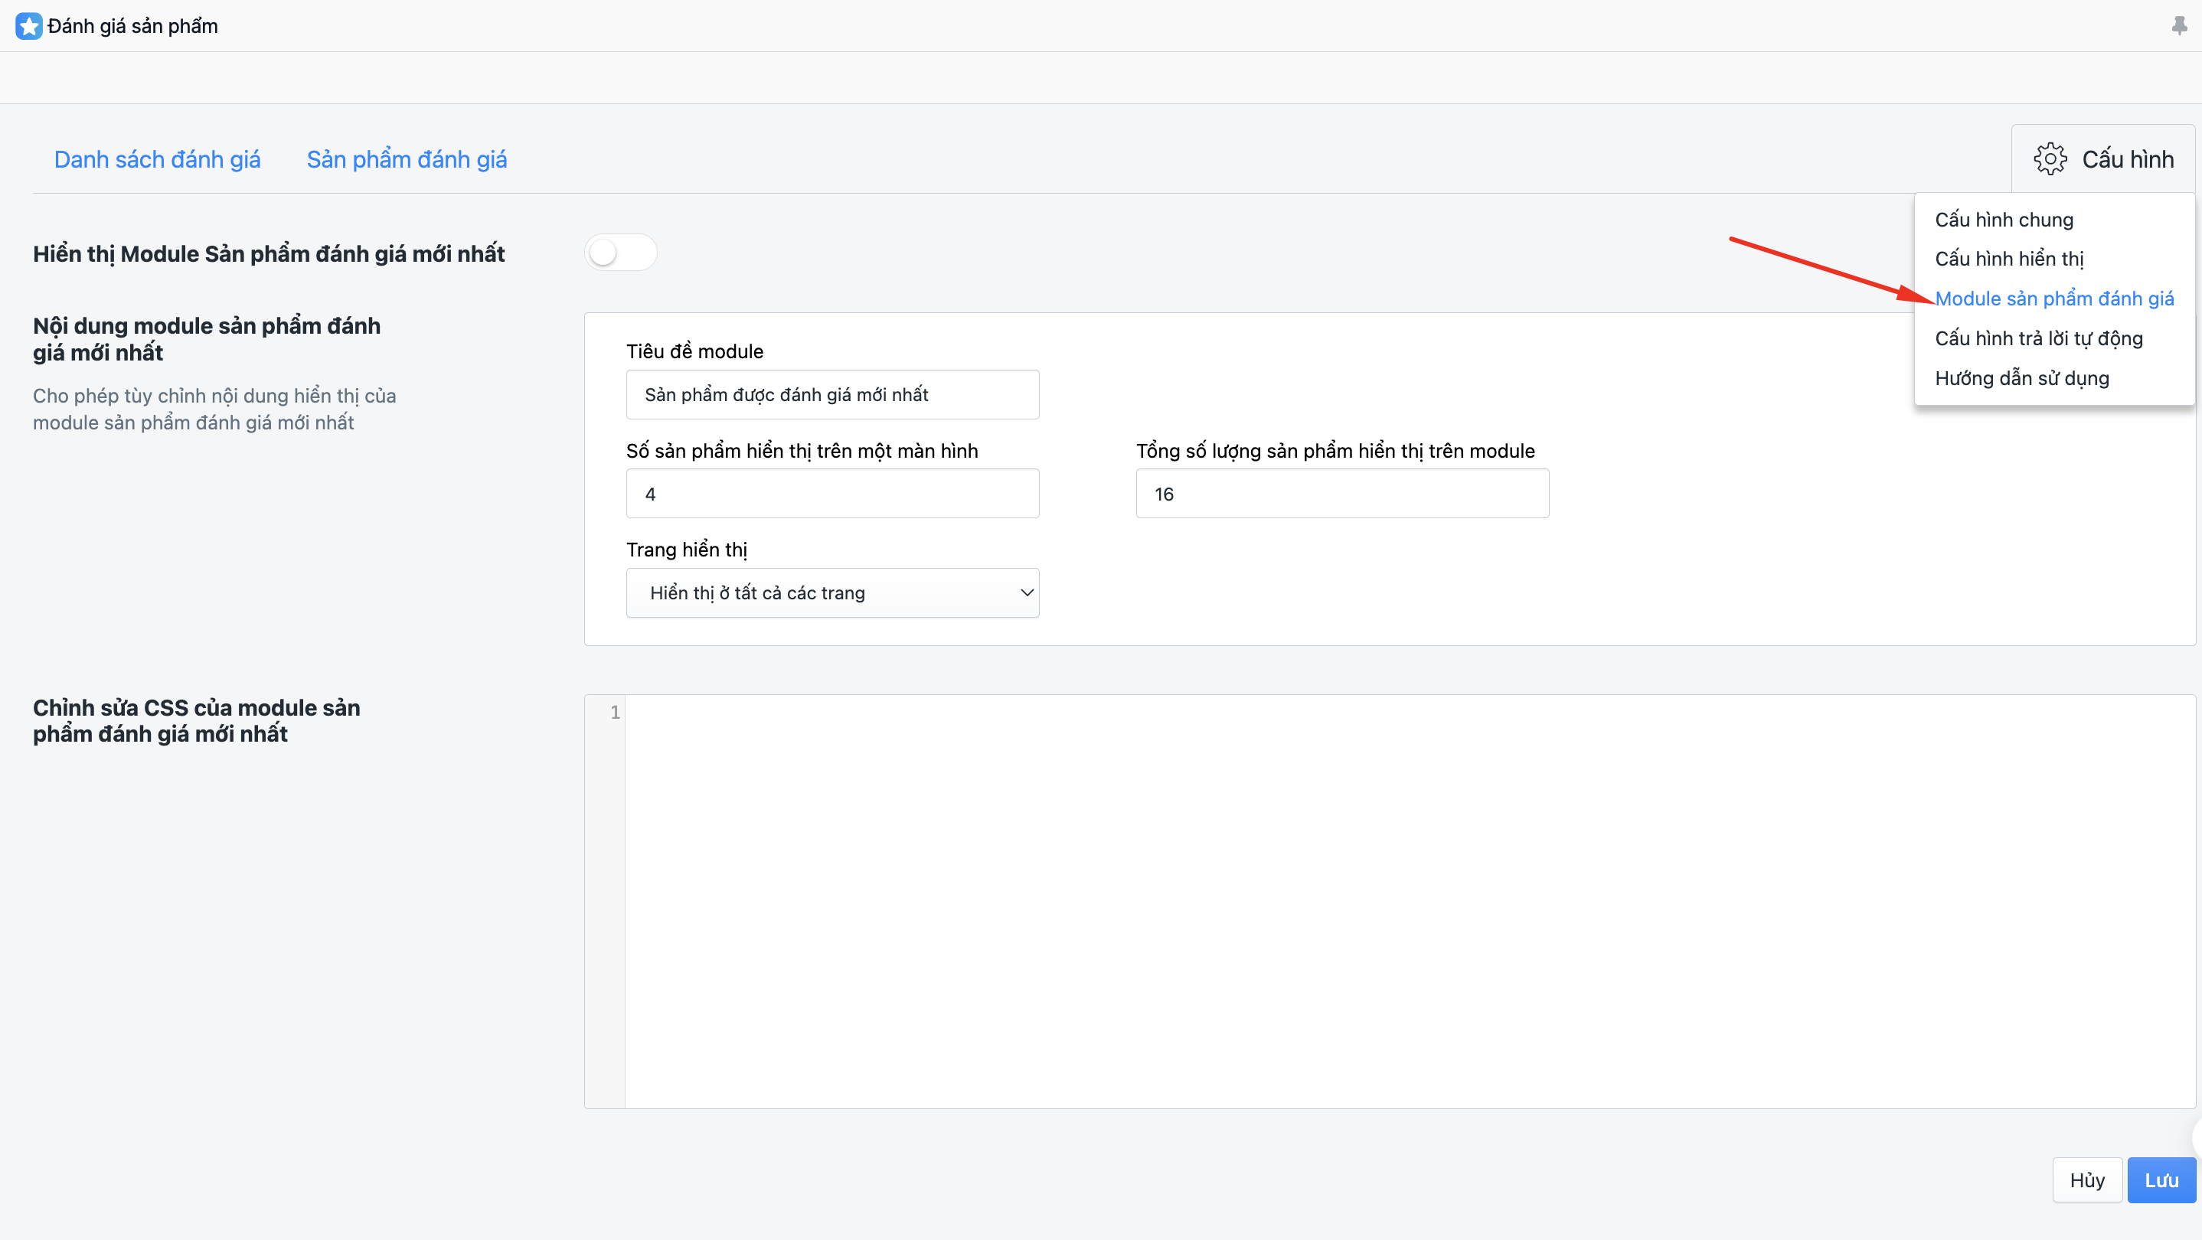Select Cấu hình hiển thị menu item
This screenshot has width=2202, height=1240.
point(2009,259)
